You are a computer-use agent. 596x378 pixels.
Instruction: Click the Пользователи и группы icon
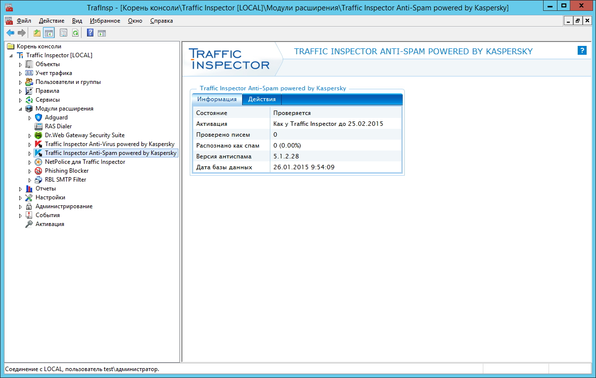pyautogui.click(x=29, y=82)
